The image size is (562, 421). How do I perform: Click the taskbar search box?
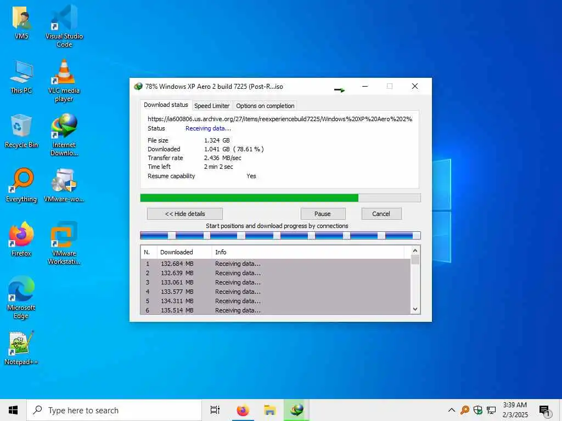coord(114,410)
